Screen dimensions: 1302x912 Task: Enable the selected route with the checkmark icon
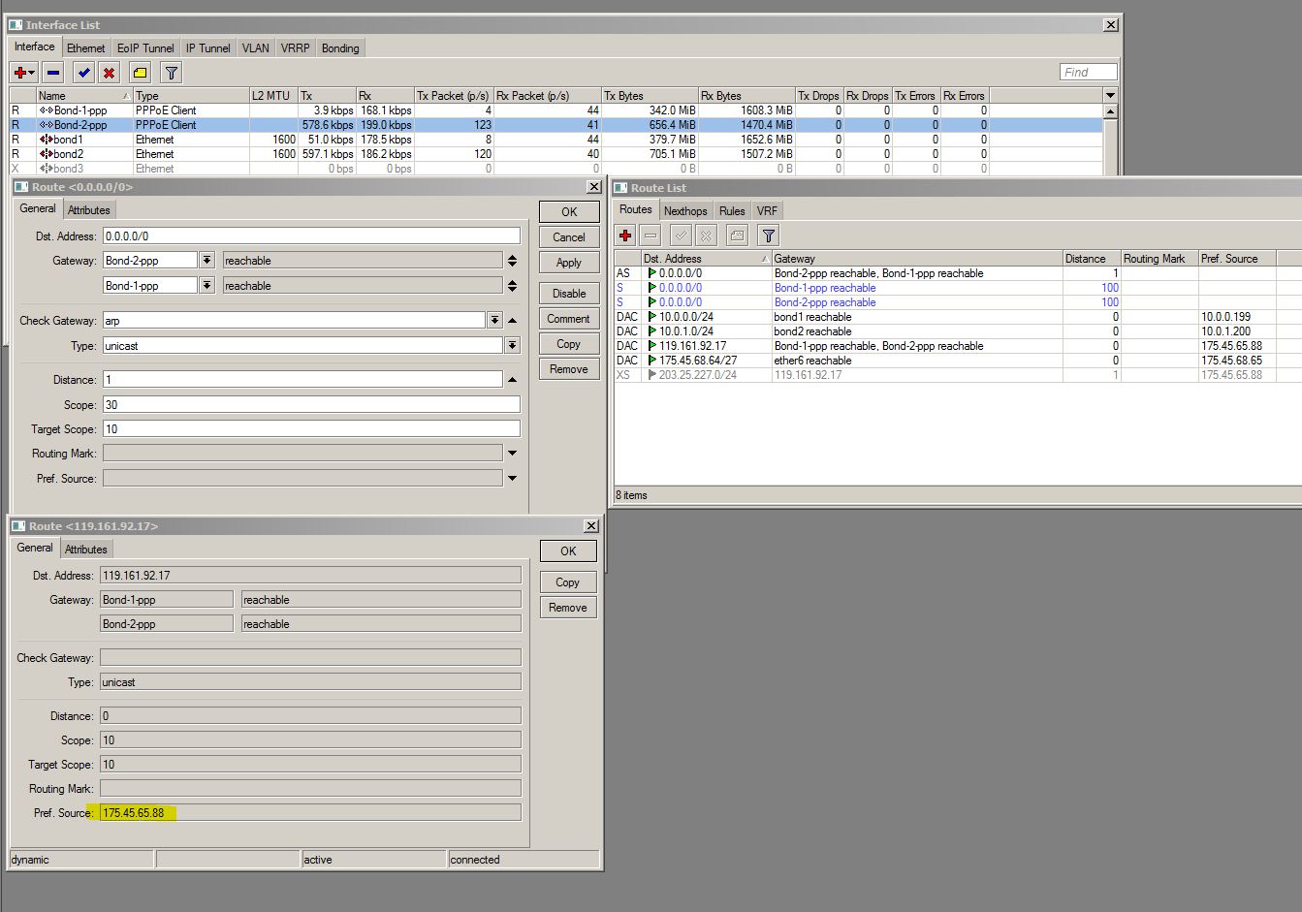[x=680, y=235]
